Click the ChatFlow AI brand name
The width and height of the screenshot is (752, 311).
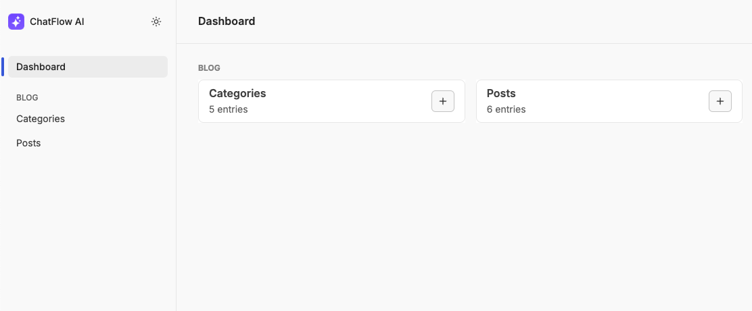coord(57,22)
